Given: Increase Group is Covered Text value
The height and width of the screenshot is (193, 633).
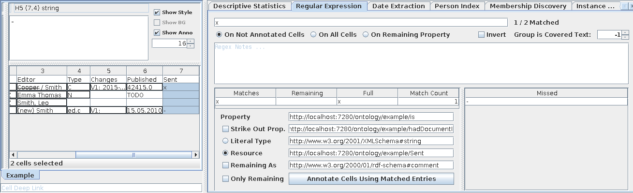Looking at the screenshot, I should [625, 32].
